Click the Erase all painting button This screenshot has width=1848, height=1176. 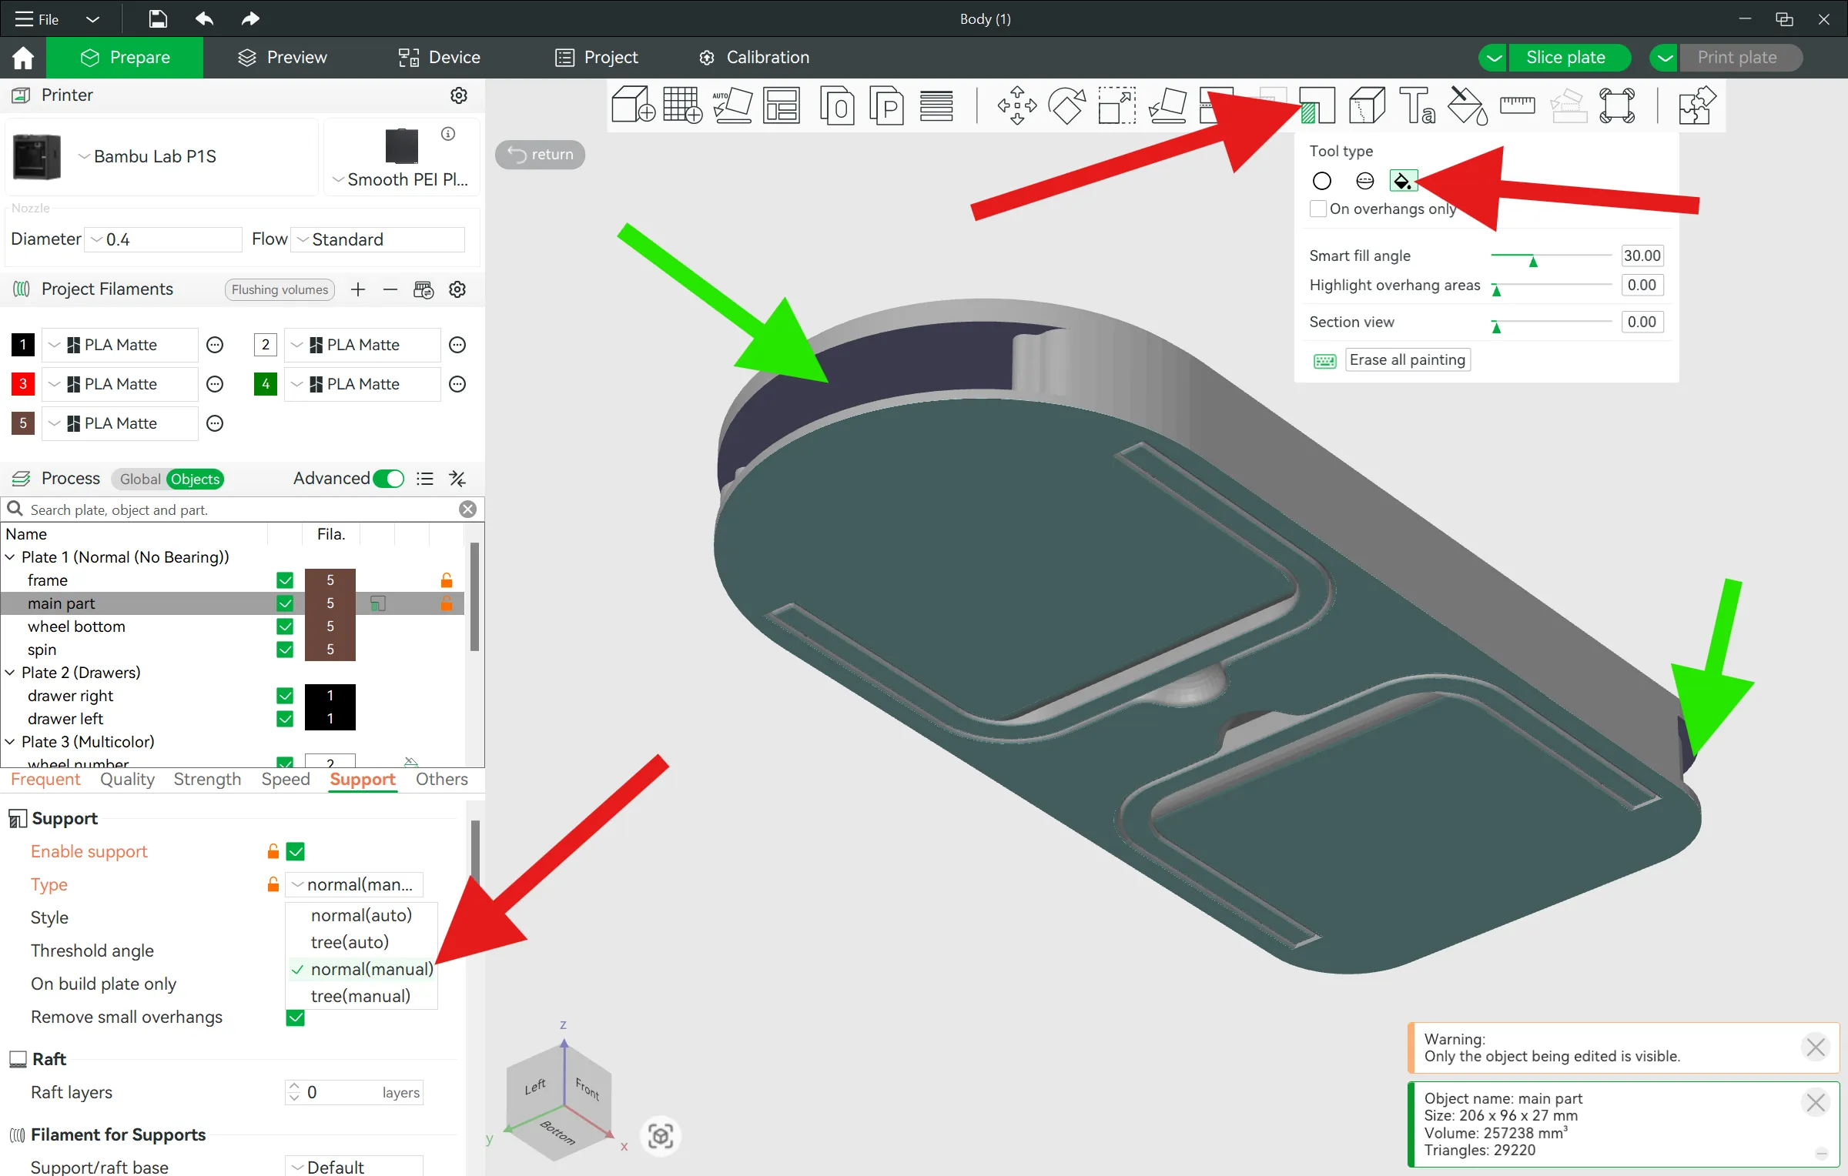(x=1408, y=359)
